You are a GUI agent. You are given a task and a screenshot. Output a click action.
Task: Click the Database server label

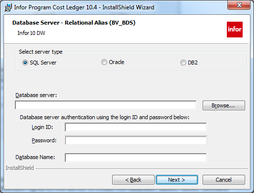click(x=36, y=95)
